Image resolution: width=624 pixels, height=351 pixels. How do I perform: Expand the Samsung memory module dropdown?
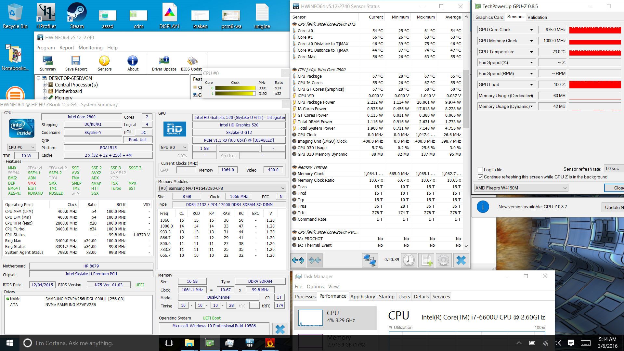(283, 188)
